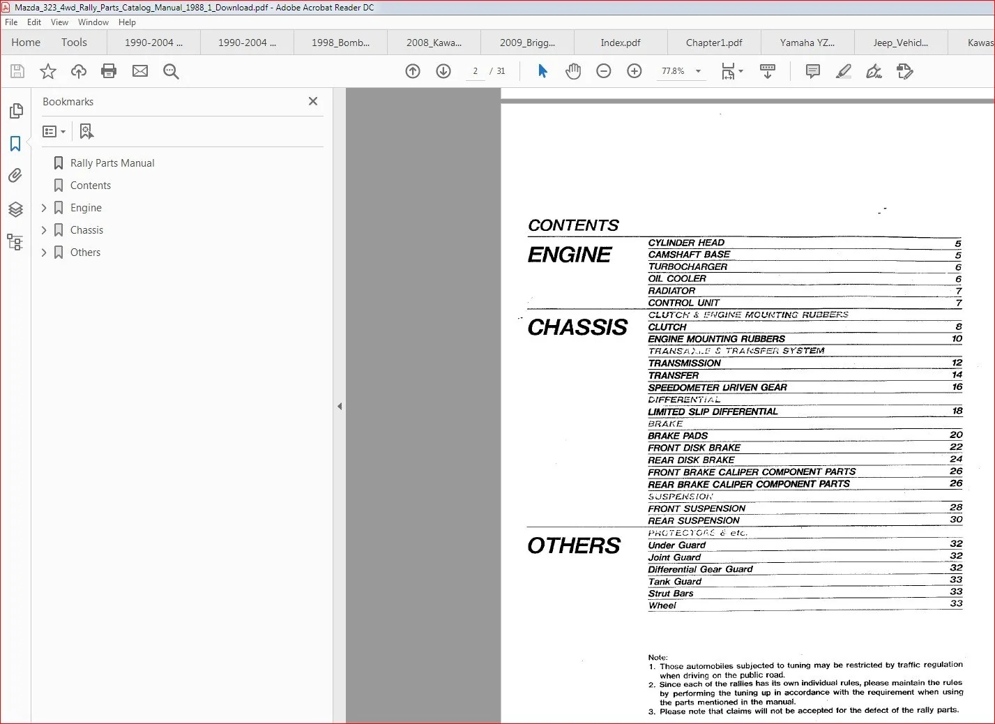Switch to the Yamaha YZ... tab
Viewport: 995px width, 724px height.
click(x=807, y=43)
